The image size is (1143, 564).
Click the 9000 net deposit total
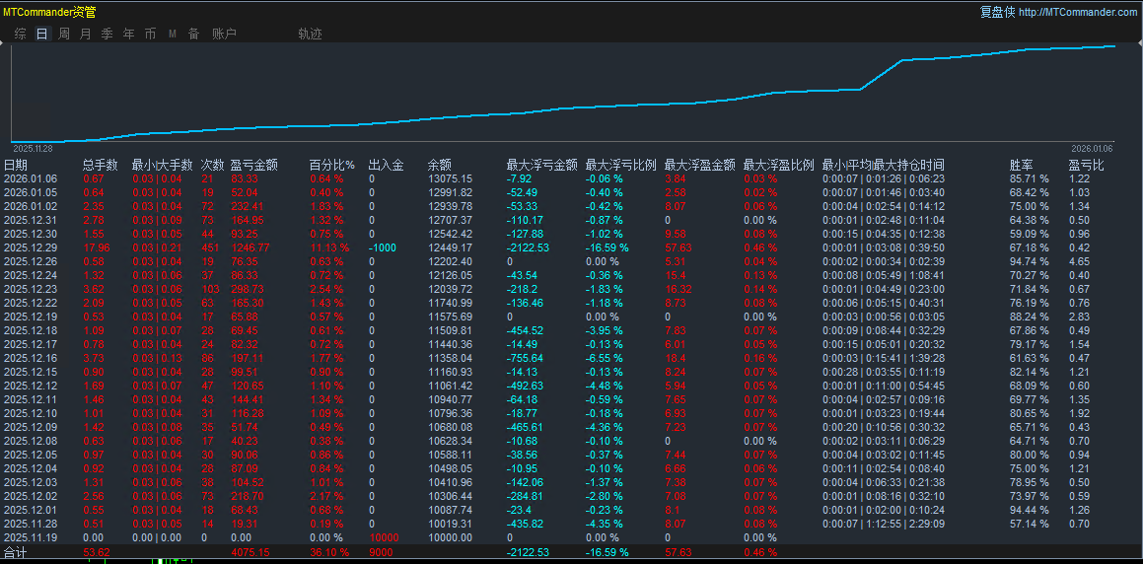(382, 552)
